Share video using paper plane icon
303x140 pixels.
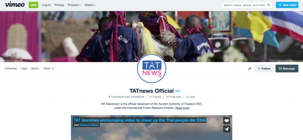[x=226, y=129]
